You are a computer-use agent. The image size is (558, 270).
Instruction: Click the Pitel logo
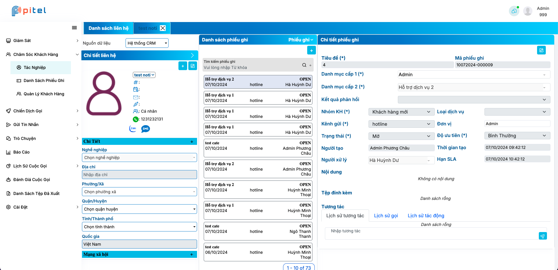pos(29,11)
